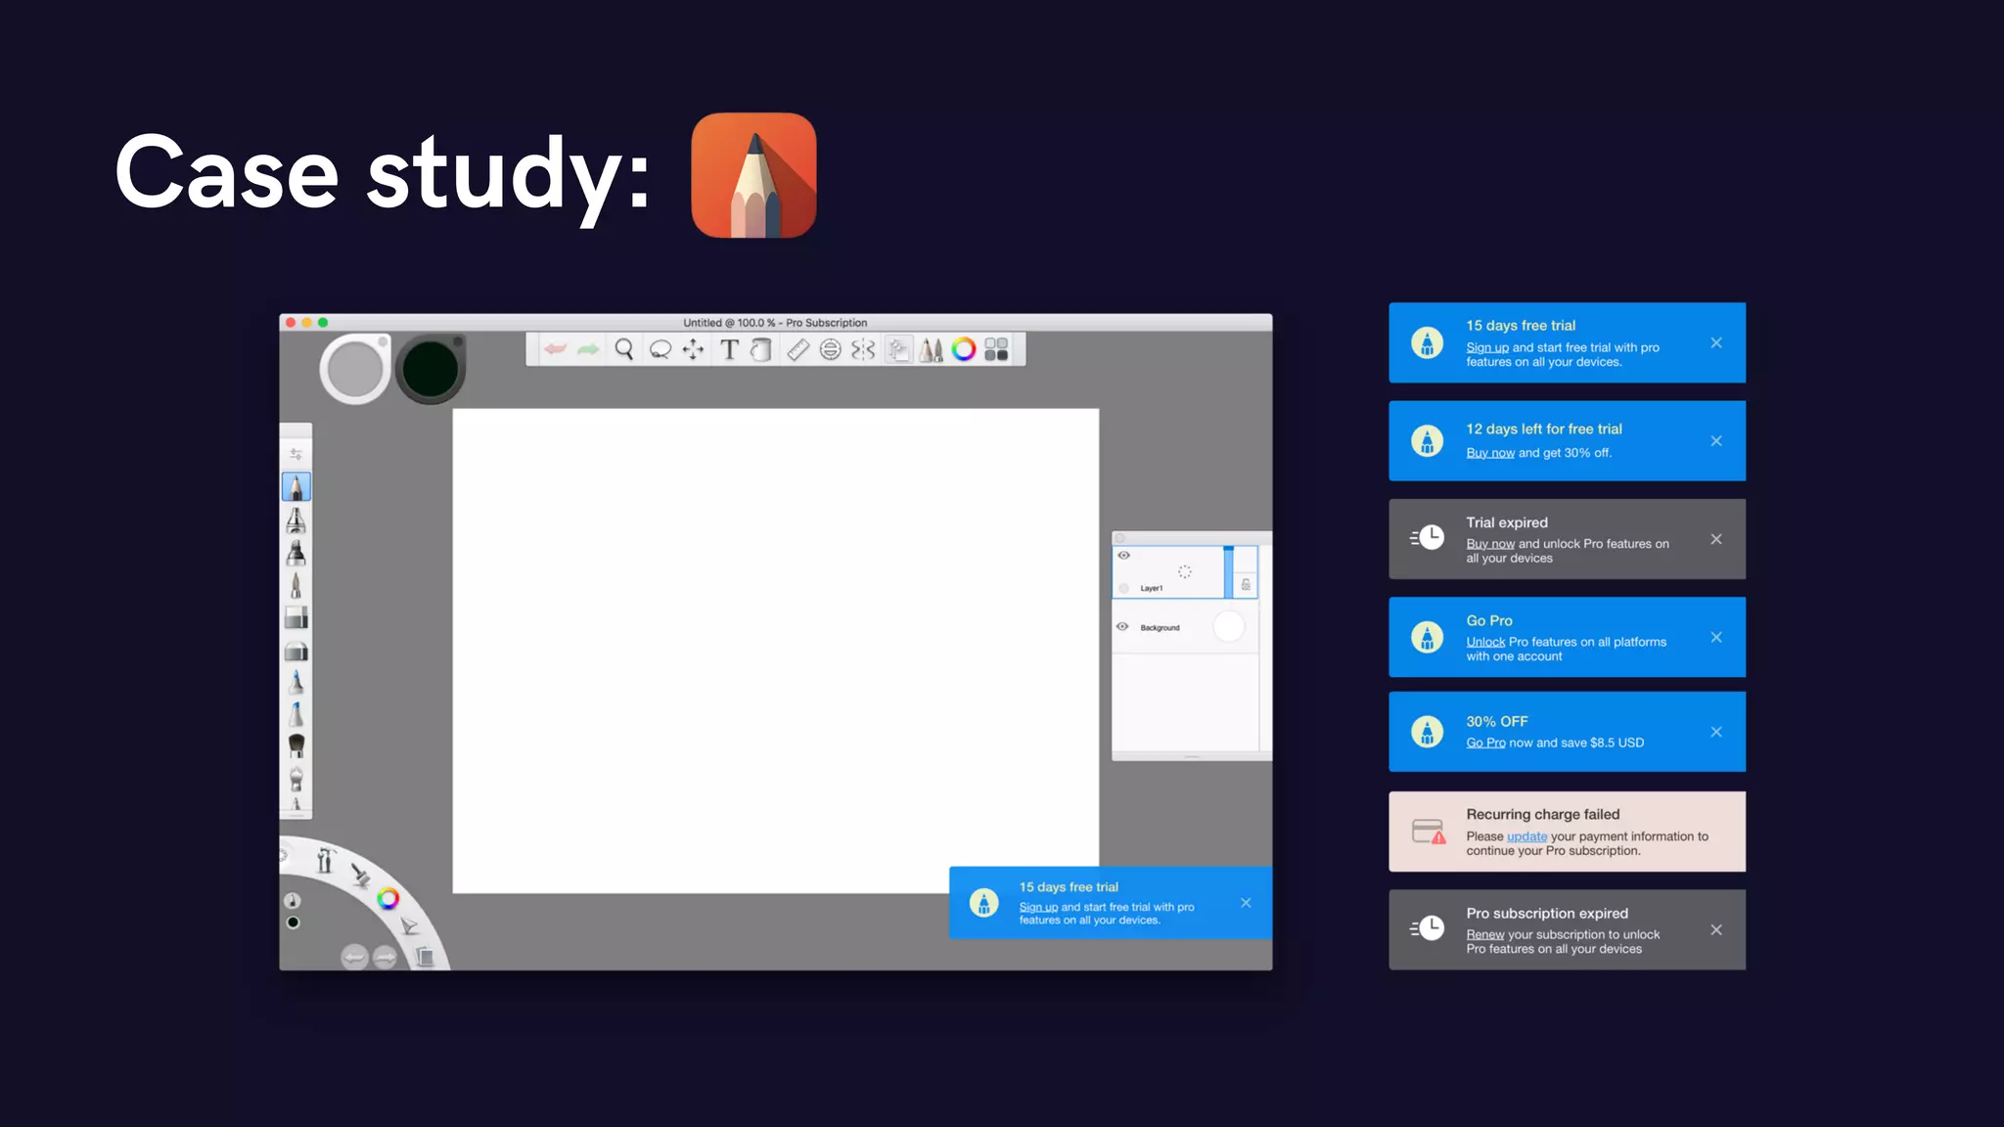Open tools in the corner lagoon
The height and width of the screenshot is (1127, 2004).
point(325,861)
